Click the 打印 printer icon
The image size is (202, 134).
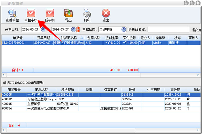pos(87,14)
